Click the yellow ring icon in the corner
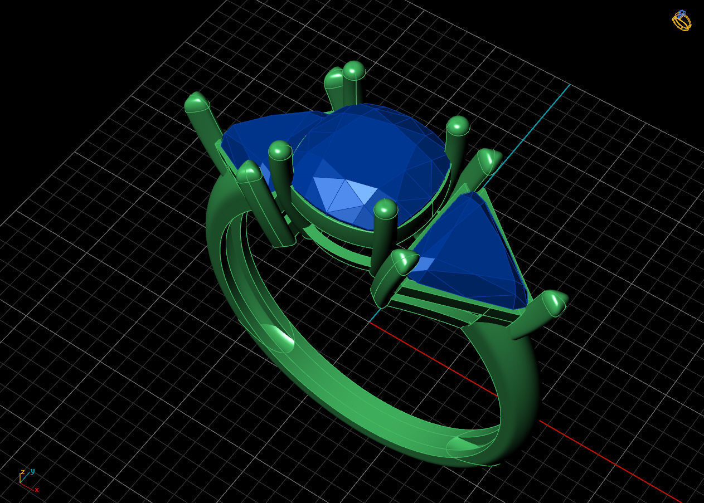The height and width of the screenshot is (503, 704). 682,21
